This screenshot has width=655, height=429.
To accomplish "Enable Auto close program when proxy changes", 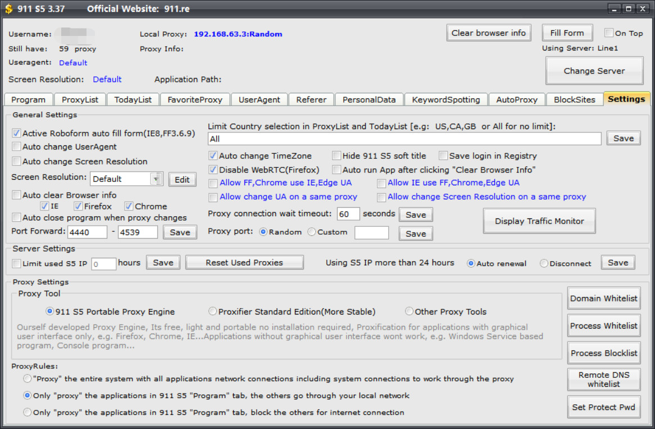I will coord(16,217).
